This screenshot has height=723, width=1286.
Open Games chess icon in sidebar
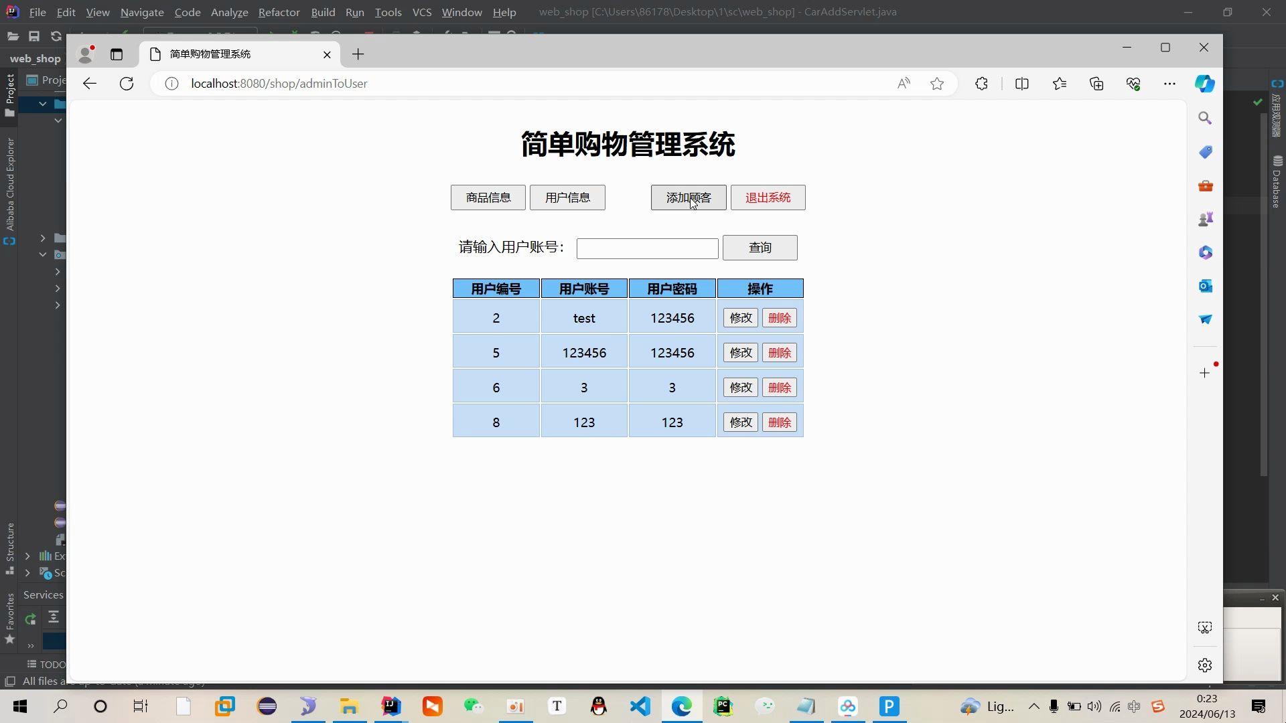pos(1205,219)
